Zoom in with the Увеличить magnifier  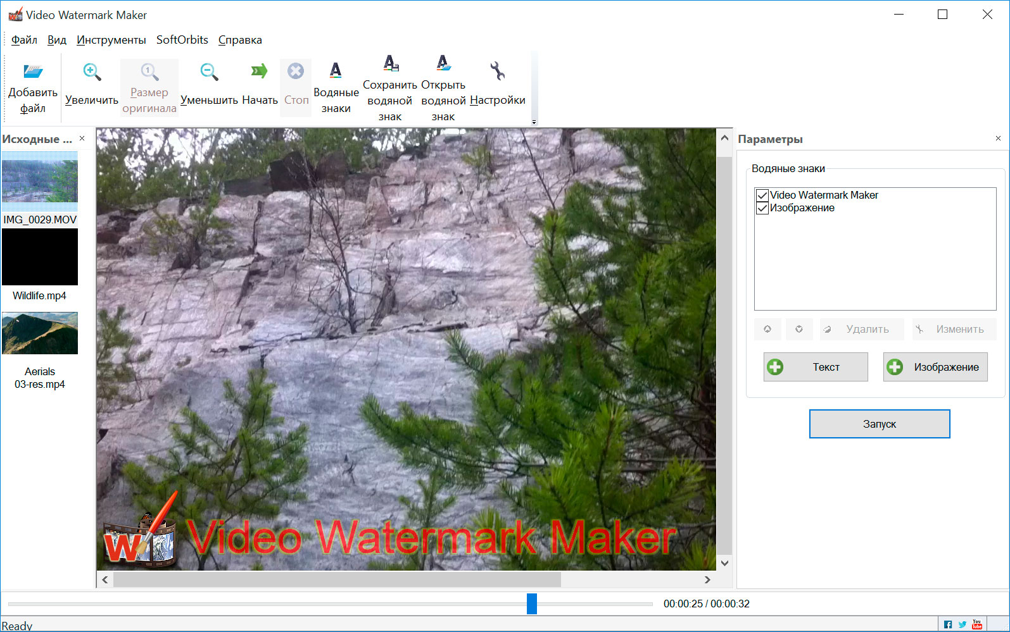[x=92, y=72]
